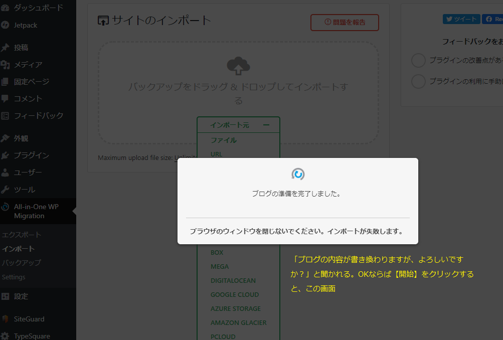Click the feedback form icon beside フィードバック

(5, 116)
